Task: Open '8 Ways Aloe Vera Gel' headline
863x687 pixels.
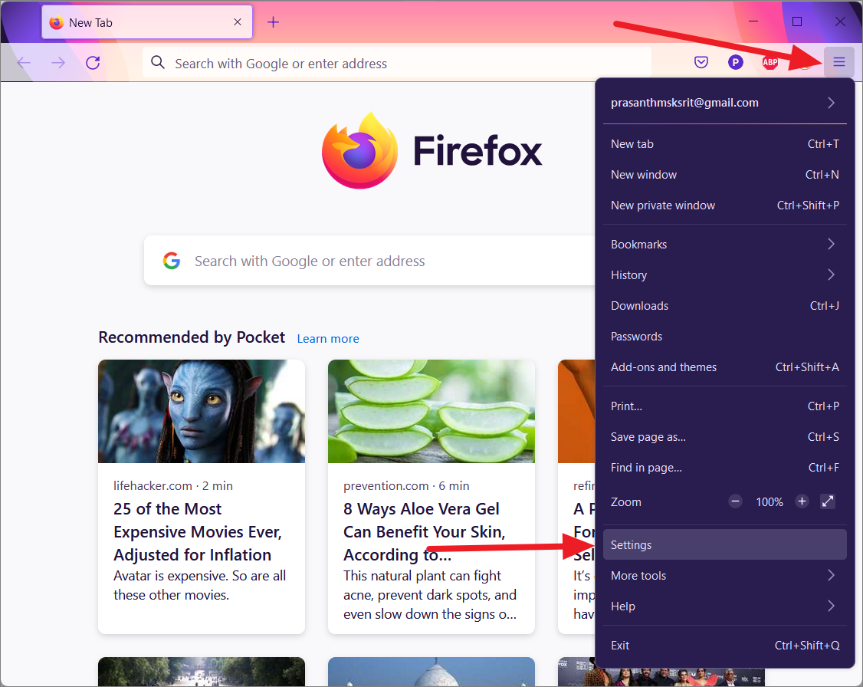Action: (425, 532)
